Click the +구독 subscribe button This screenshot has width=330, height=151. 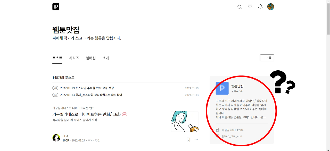point(267,58)
